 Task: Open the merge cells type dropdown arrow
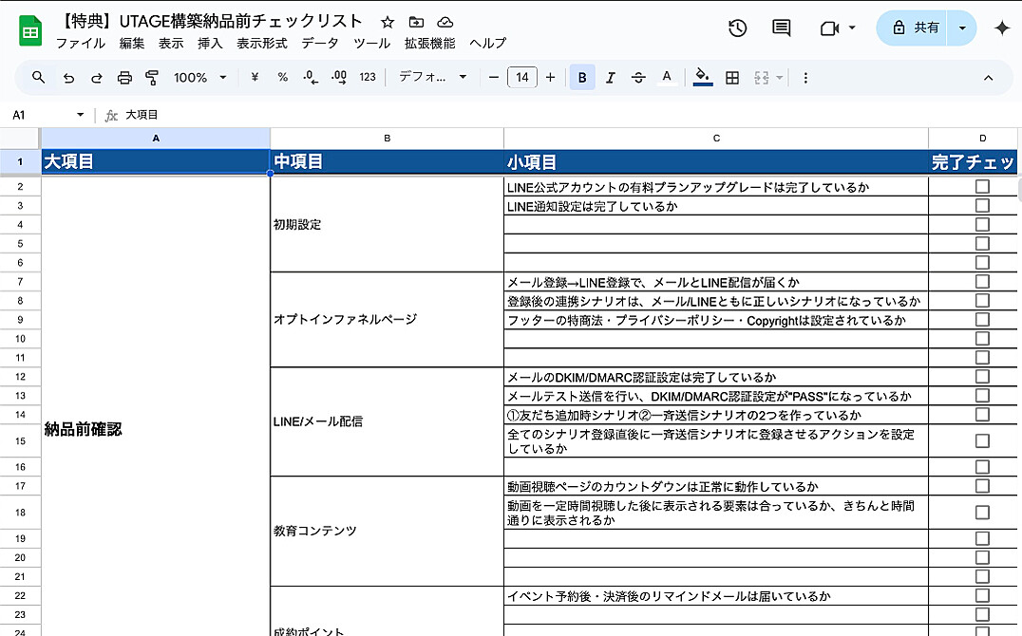[780, 78]
